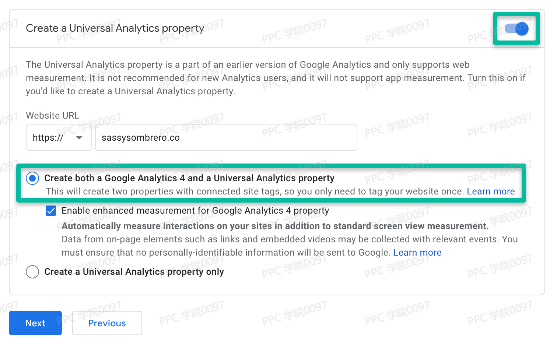Viewport: 557px width, 344px height.
Task: Go back with the Previous button
Action: pos(107,323)
